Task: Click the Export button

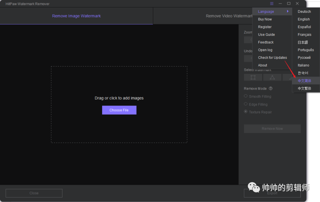Action: [x=272, y=193]
